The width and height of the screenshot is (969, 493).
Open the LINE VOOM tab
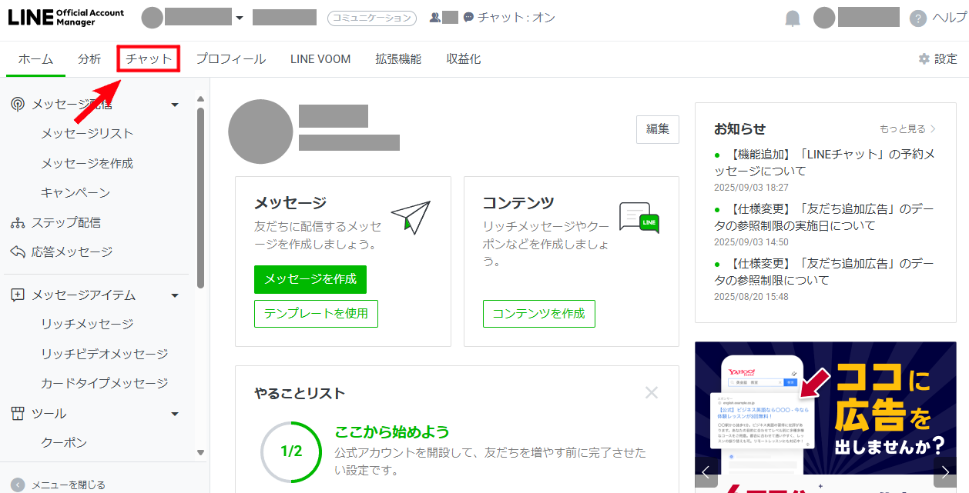[320, 59]
